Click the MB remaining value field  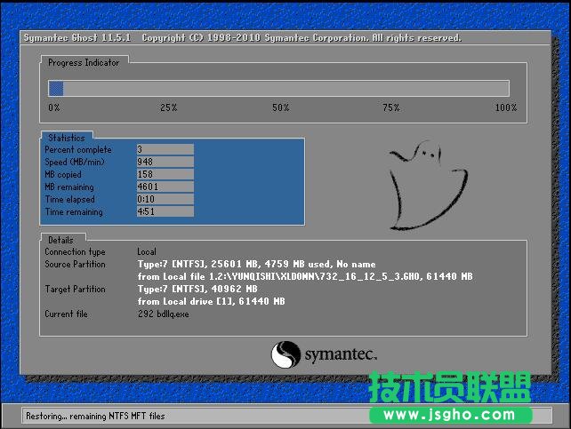(165, 187)
